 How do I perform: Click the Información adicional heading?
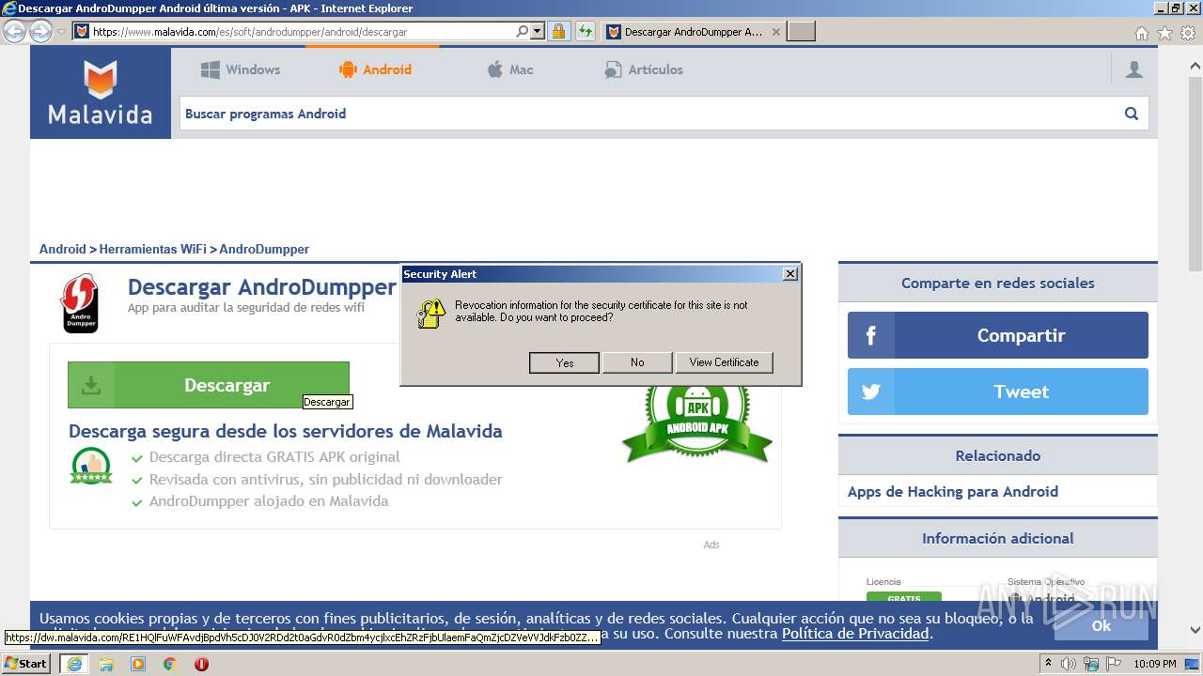[x=998, y=538]
